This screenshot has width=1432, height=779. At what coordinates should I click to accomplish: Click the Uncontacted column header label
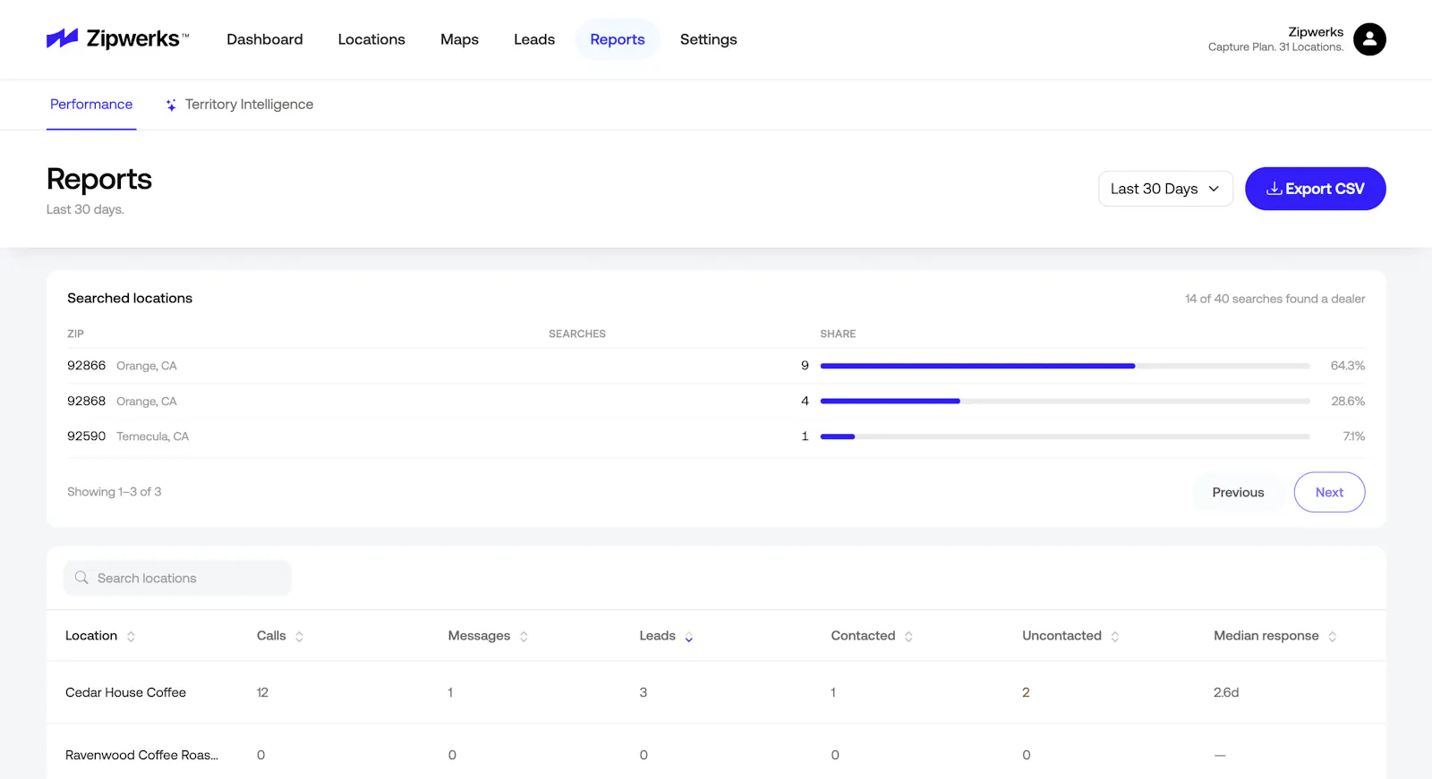(1061, 636)
